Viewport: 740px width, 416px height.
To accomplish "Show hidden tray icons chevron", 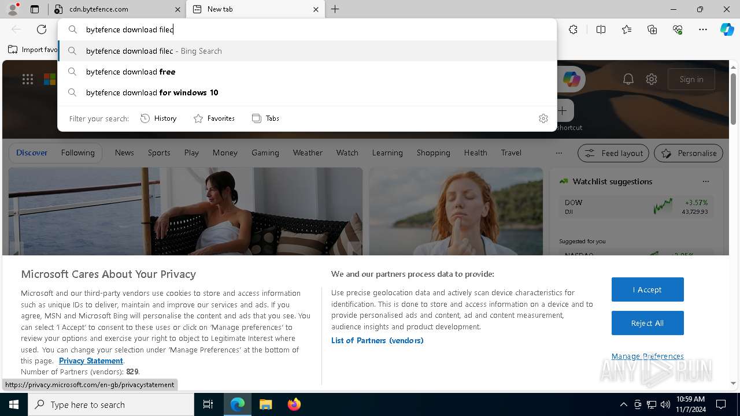I will 623,404.
